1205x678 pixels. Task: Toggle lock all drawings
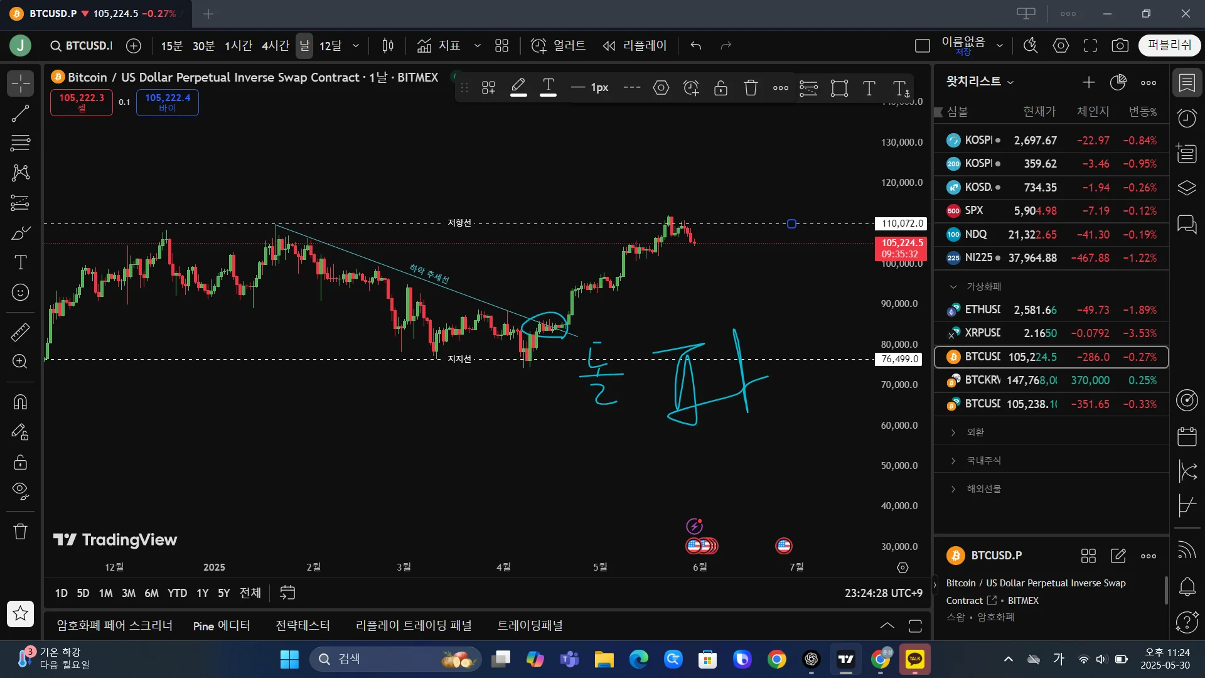coord(20,463)
